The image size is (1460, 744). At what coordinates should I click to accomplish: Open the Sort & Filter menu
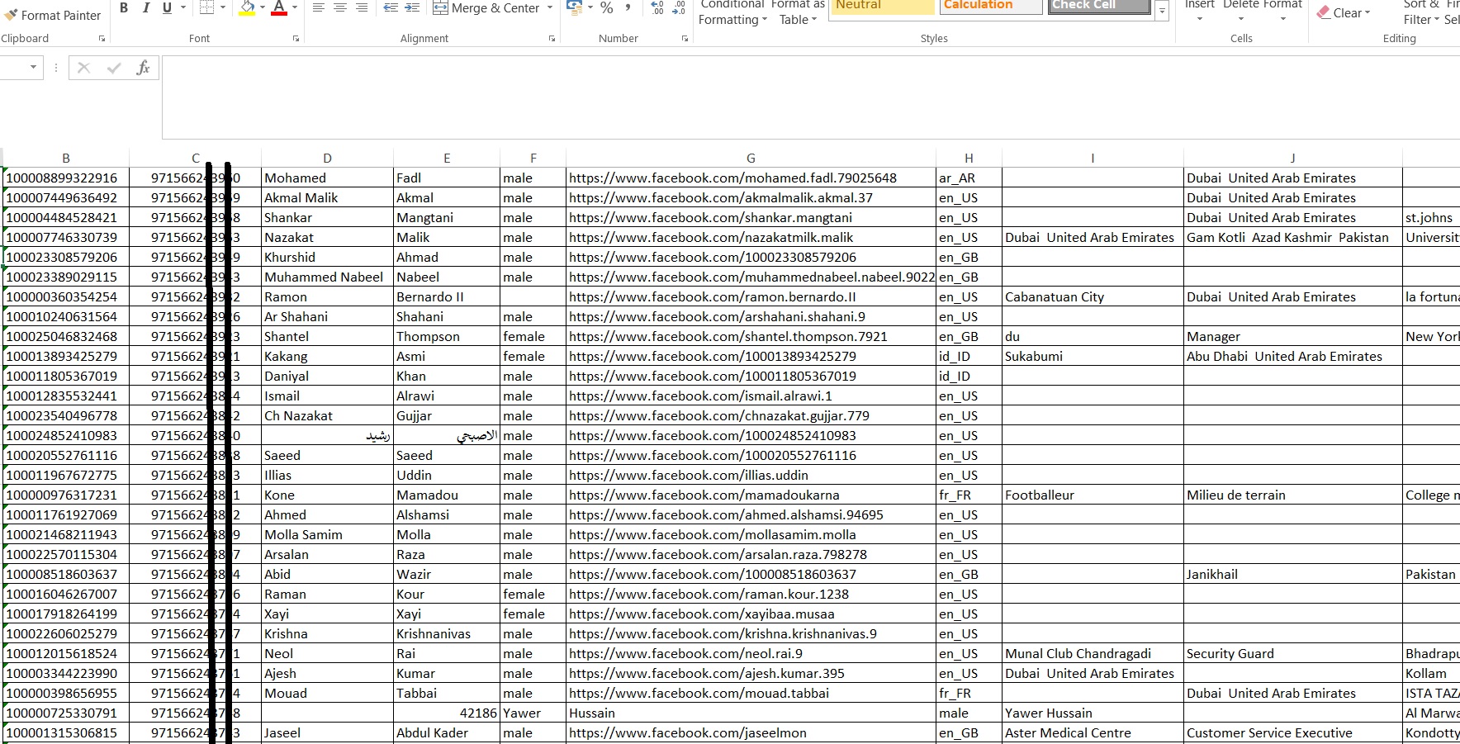pos(1420,12)
